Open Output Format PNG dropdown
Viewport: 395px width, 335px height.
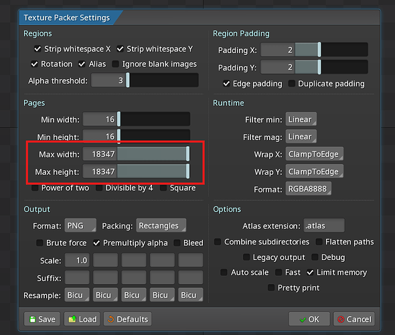pyautogui.click(x=80, y=225)
